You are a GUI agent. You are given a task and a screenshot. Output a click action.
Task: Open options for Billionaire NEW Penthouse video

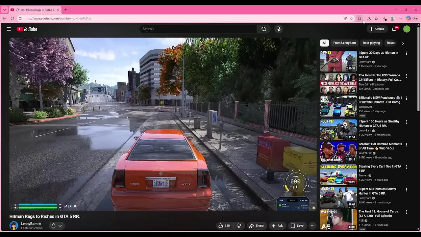(407, 98)
